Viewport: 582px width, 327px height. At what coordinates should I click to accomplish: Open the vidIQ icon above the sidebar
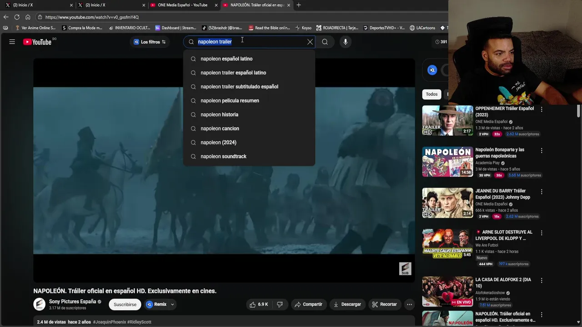coord(432,70)
